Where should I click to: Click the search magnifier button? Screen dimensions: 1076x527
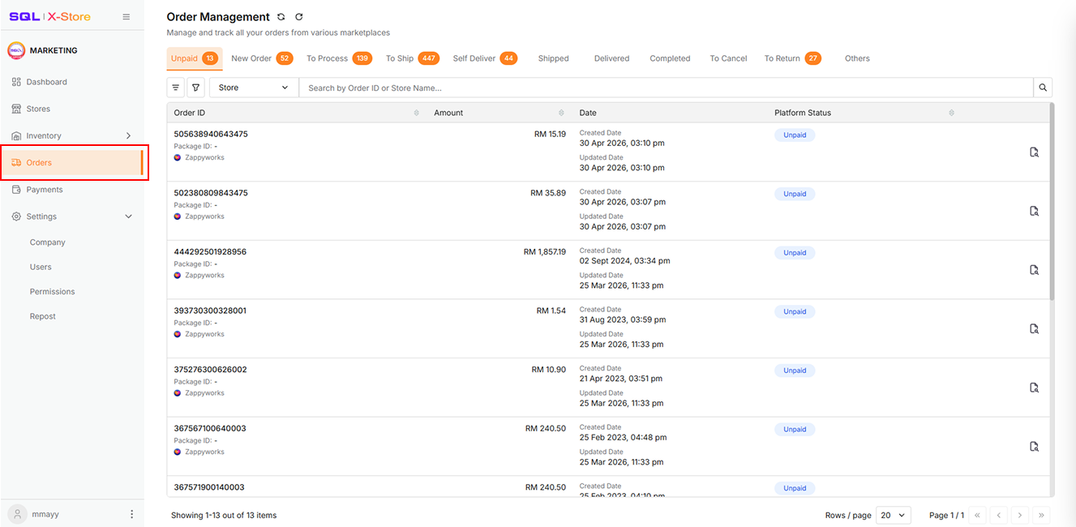point(1044,88)
